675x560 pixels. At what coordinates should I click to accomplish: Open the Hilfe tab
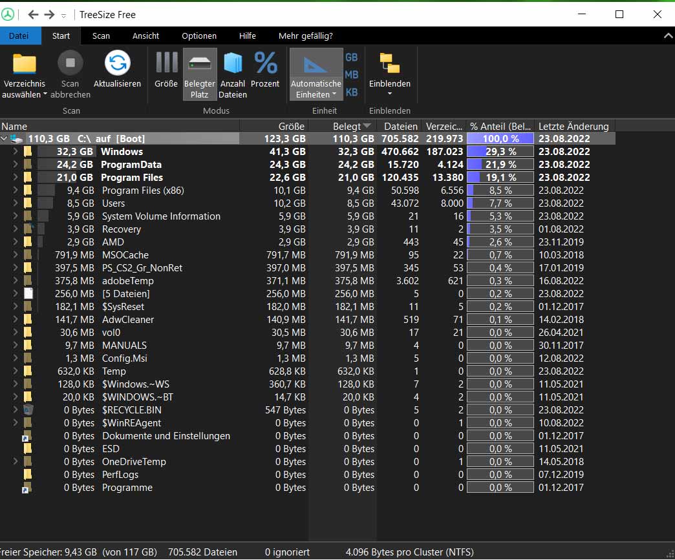click(x=248, y=36)
